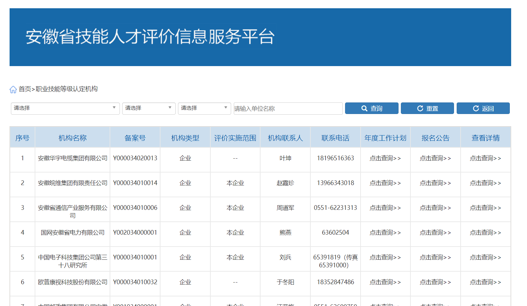Go to 首页 via breadcrumb link
Screen dimensions: 527x306
coord(25,89)
